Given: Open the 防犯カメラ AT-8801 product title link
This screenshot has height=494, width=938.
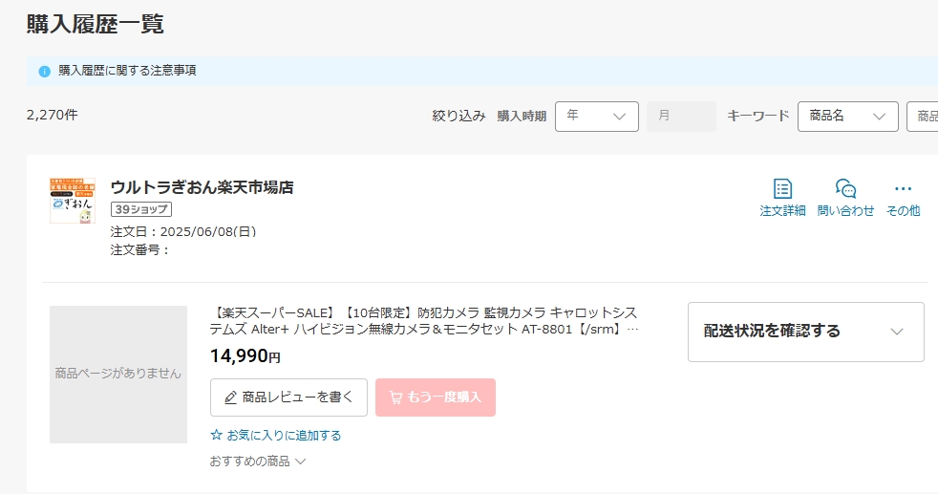Looking at the screenshot, I should pos(424,320).
